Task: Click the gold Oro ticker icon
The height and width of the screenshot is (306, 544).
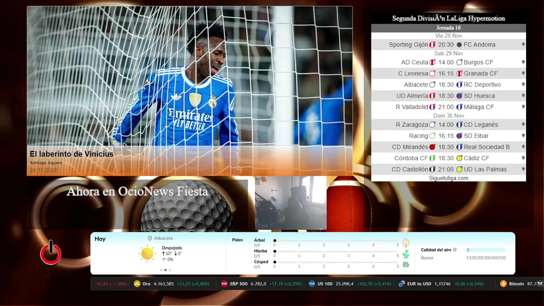Action: click(137, 284)
